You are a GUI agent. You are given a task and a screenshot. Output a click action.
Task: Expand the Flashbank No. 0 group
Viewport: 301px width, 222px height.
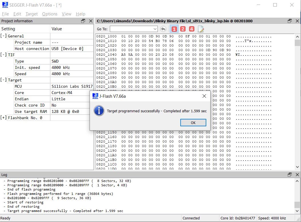pos(3,117)
